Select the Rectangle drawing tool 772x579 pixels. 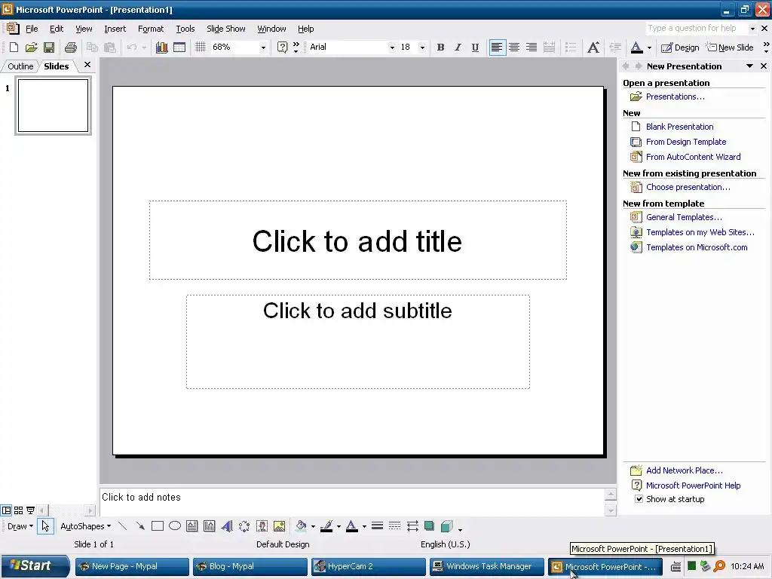click(158, 526)
